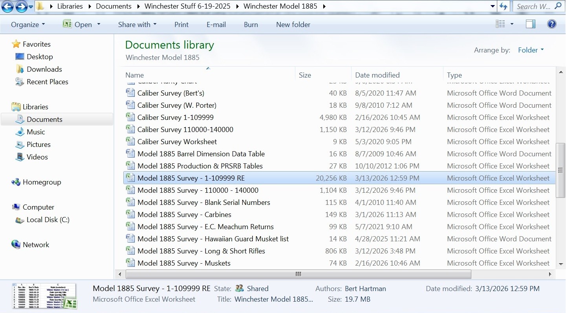This screenshot has height=313, width=566.
Task: Toggle the preview pane button
Action: 530,24
